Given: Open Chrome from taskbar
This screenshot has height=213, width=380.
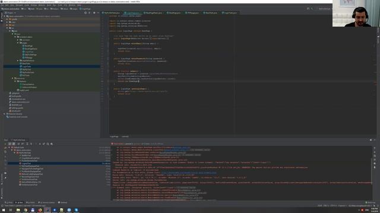Looking at the screenshot, I should (x=26, y=210).
